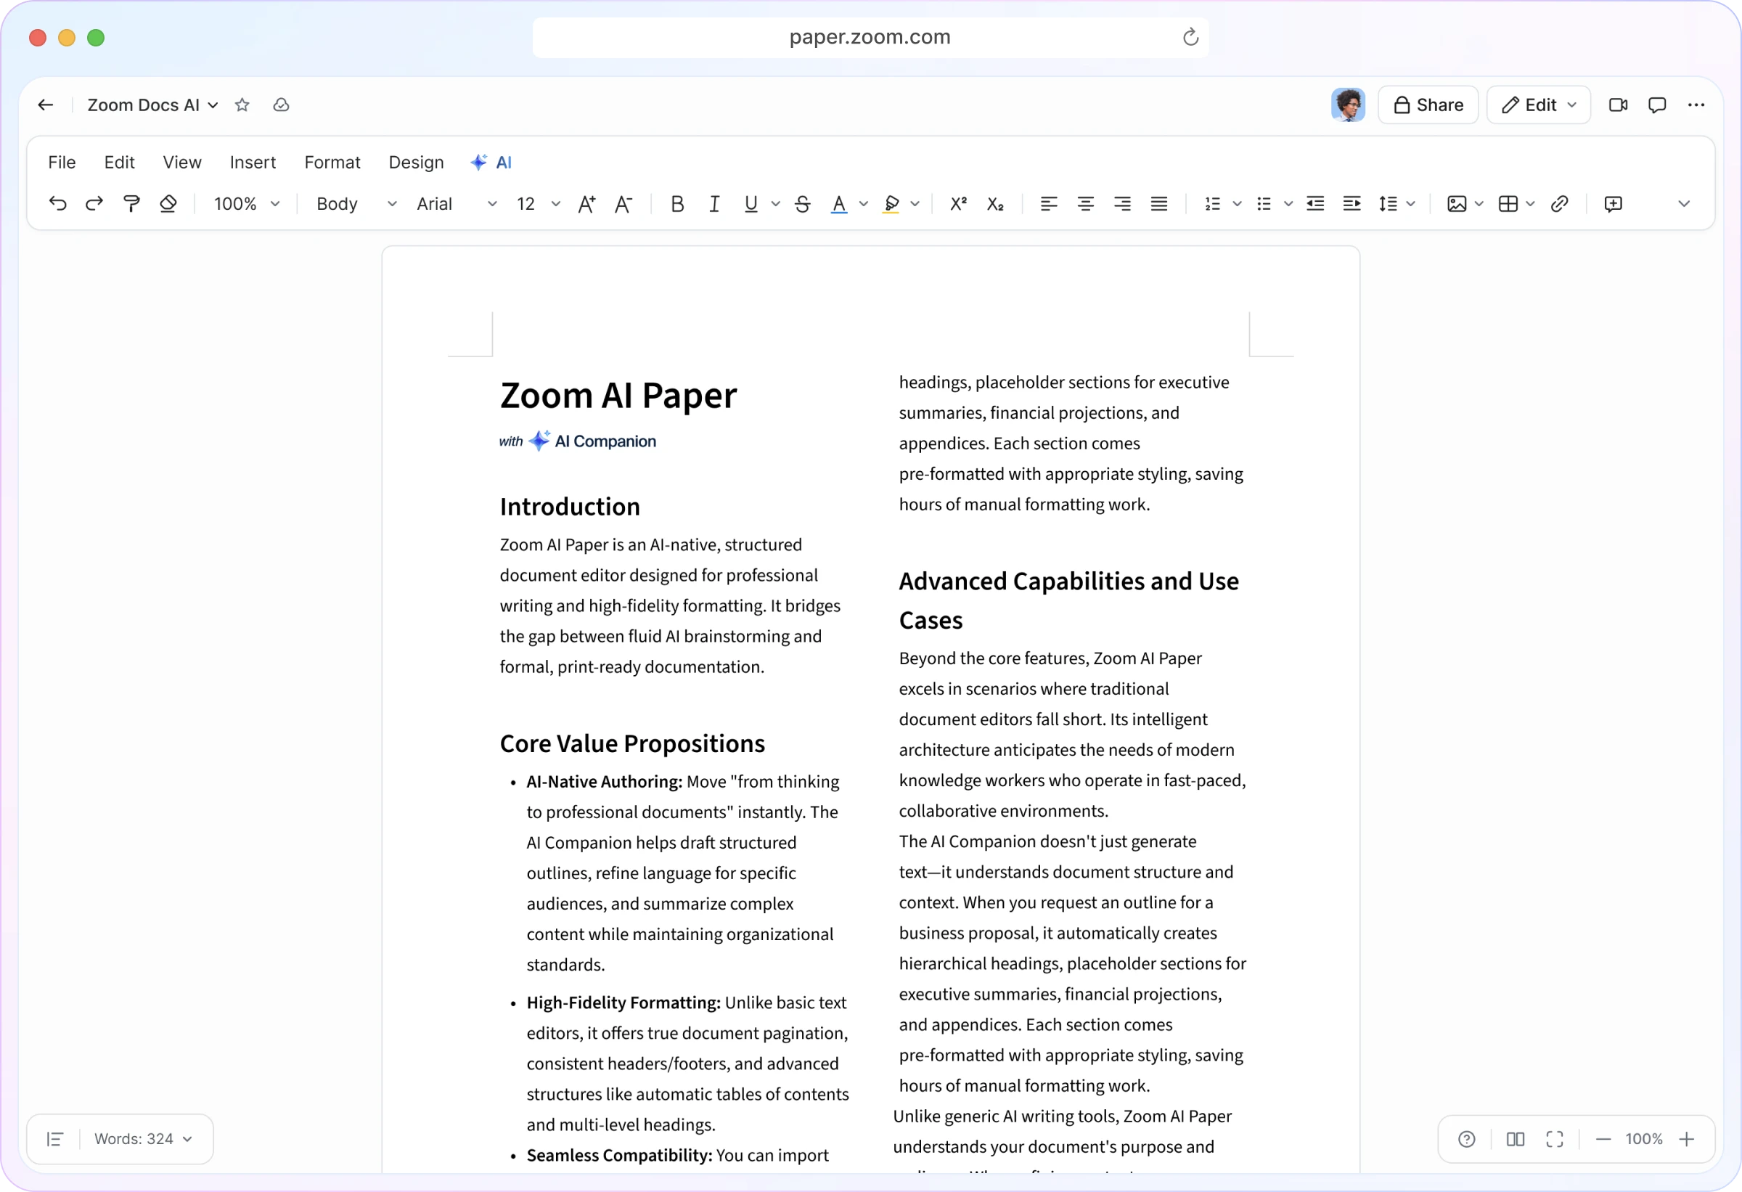
Task: Expand the toolbar overflow chevron
Action: (1684, 204)
